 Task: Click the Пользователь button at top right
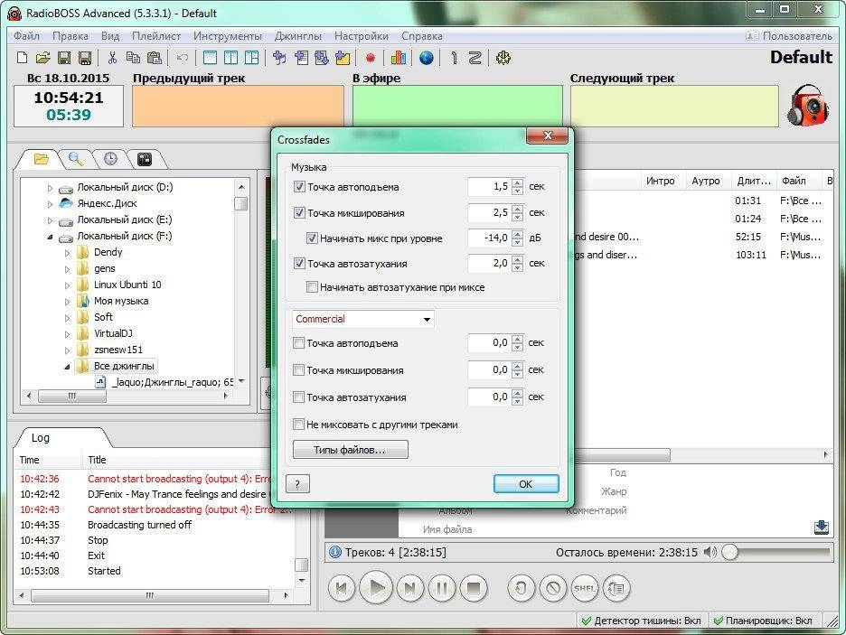pyautogui.click(x=789, y=36)
